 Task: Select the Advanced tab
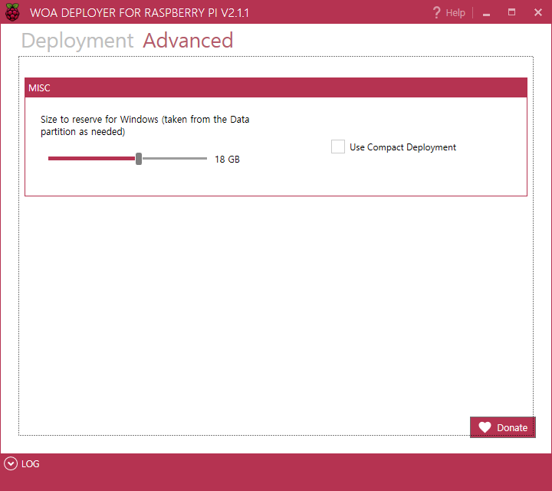[x=188, y=40]
